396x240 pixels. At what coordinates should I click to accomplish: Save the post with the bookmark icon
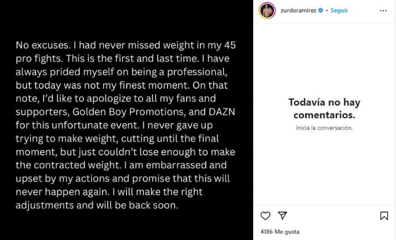384,216
